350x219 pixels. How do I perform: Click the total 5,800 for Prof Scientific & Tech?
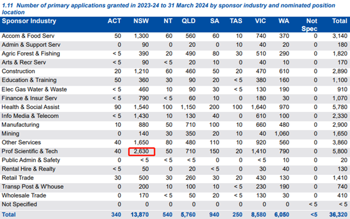340,151
